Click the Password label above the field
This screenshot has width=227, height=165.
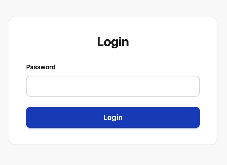[41, 67]
